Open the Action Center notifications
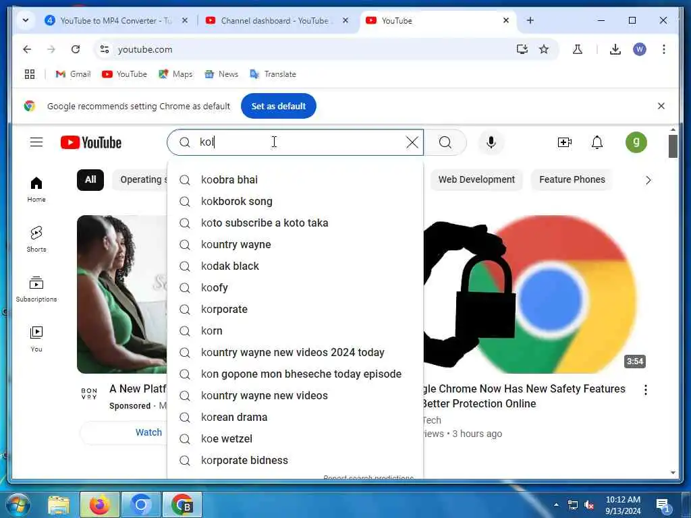Image resolution: width=691 pixels, height=518 pixels. point(663,505)
